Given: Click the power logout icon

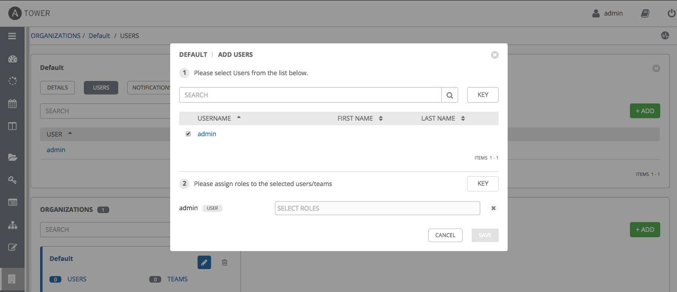Looking at the screenshot, I should click(x=671, y=13).
